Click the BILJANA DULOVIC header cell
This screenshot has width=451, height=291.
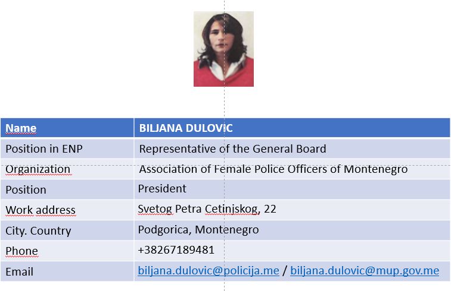coord(292,128)
